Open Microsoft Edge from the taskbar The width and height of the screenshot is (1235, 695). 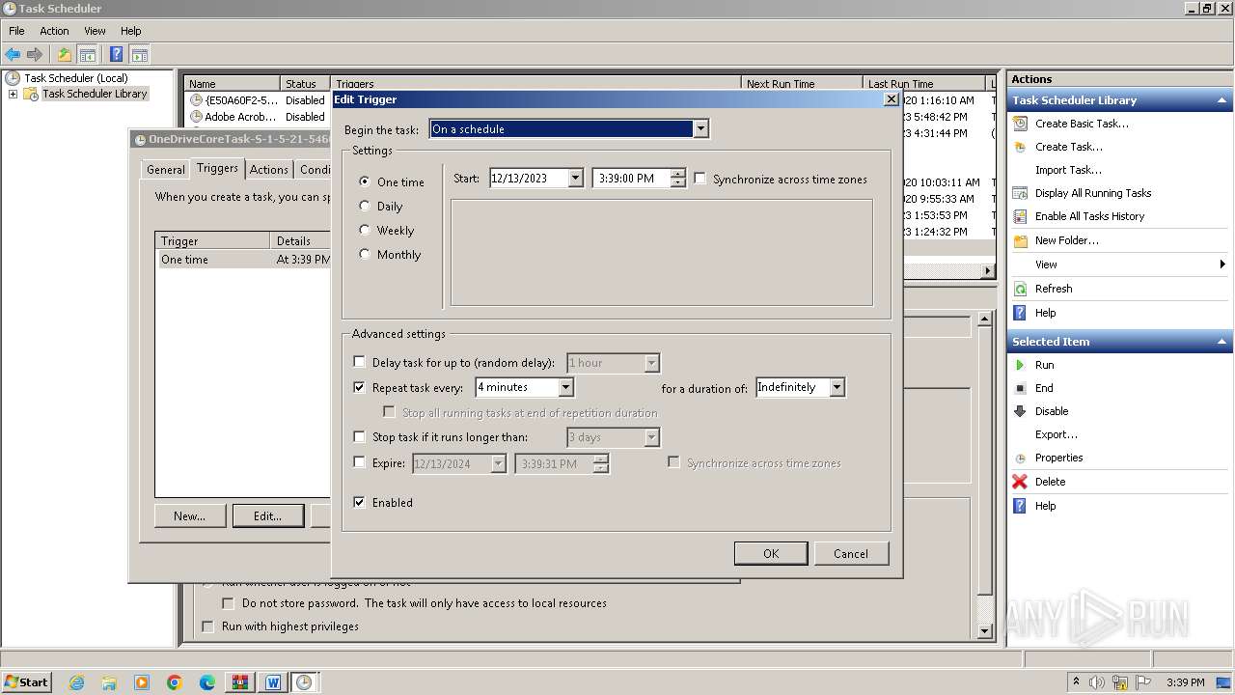tap(207, 682)
